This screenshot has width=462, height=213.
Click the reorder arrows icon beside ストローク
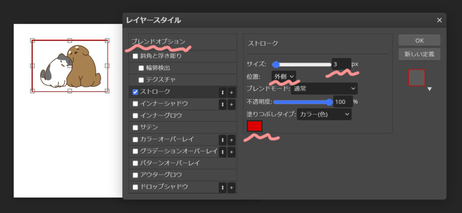click(x=222, y=92)
